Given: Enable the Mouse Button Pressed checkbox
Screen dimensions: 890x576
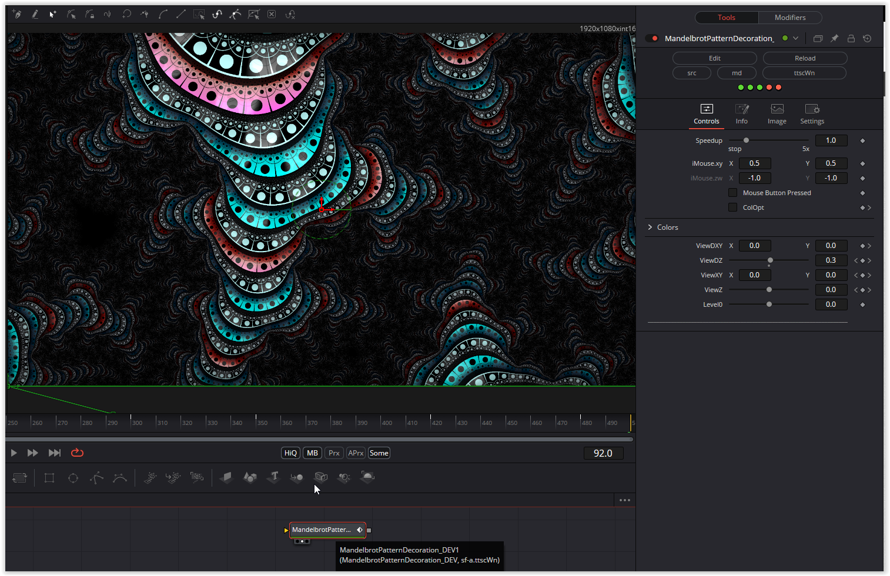Looking at the screenshot, I should tap(732, 192).
